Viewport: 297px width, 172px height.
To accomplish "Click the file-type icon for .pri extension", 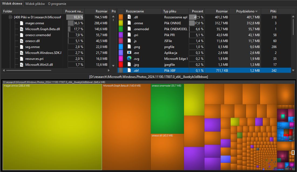I will (x=129, y=35).
